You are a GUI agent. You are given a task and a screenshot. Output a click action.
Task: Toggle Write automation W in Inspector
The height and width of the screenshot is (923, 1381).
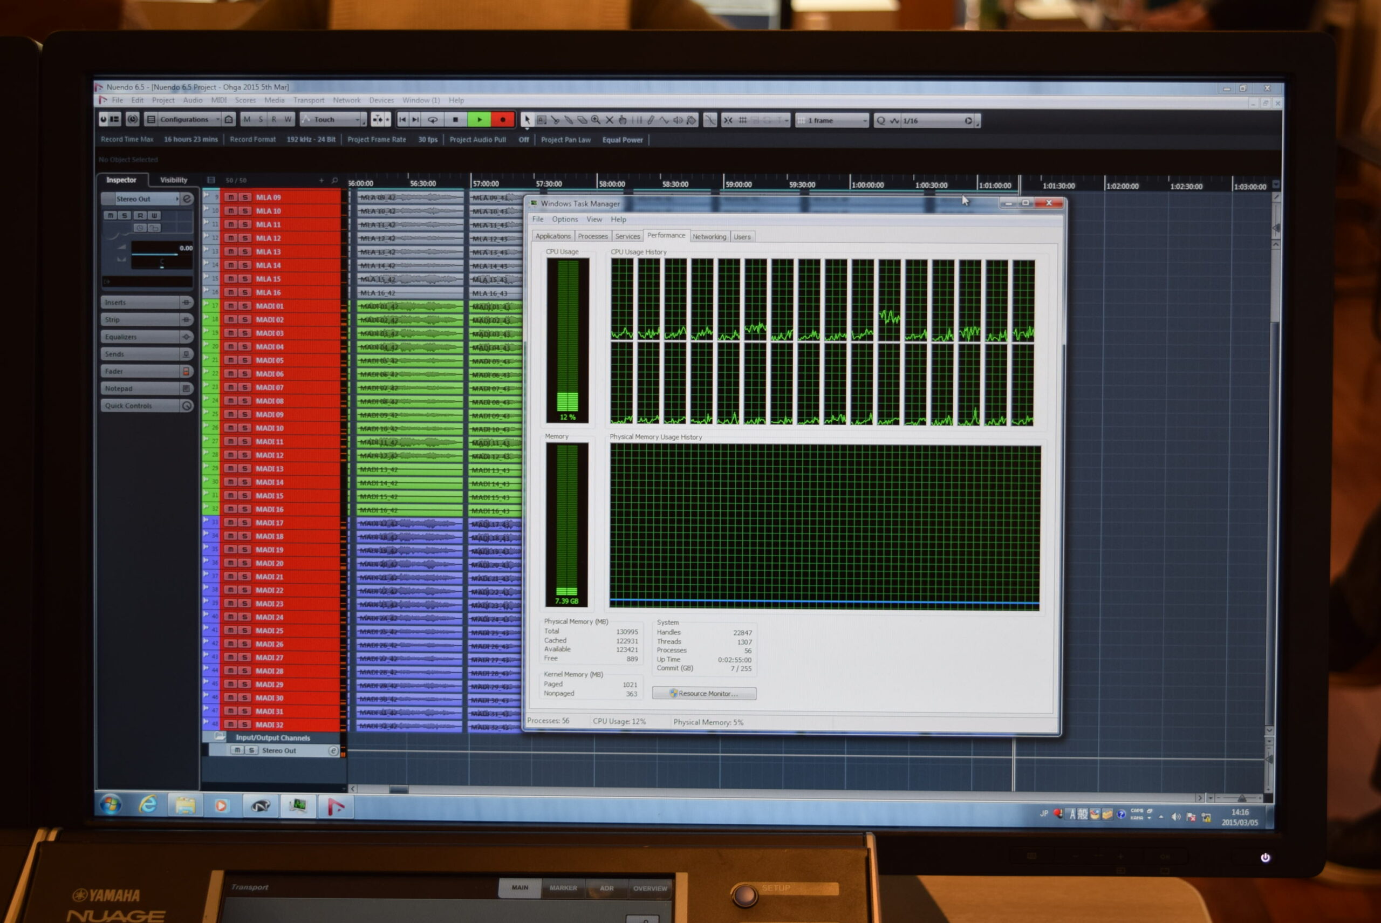coord(154,215)
